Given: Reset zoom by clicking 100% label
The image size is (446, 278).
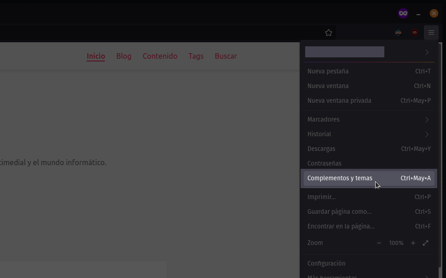Looking at the screenshot, I should (x=396, y=243).
